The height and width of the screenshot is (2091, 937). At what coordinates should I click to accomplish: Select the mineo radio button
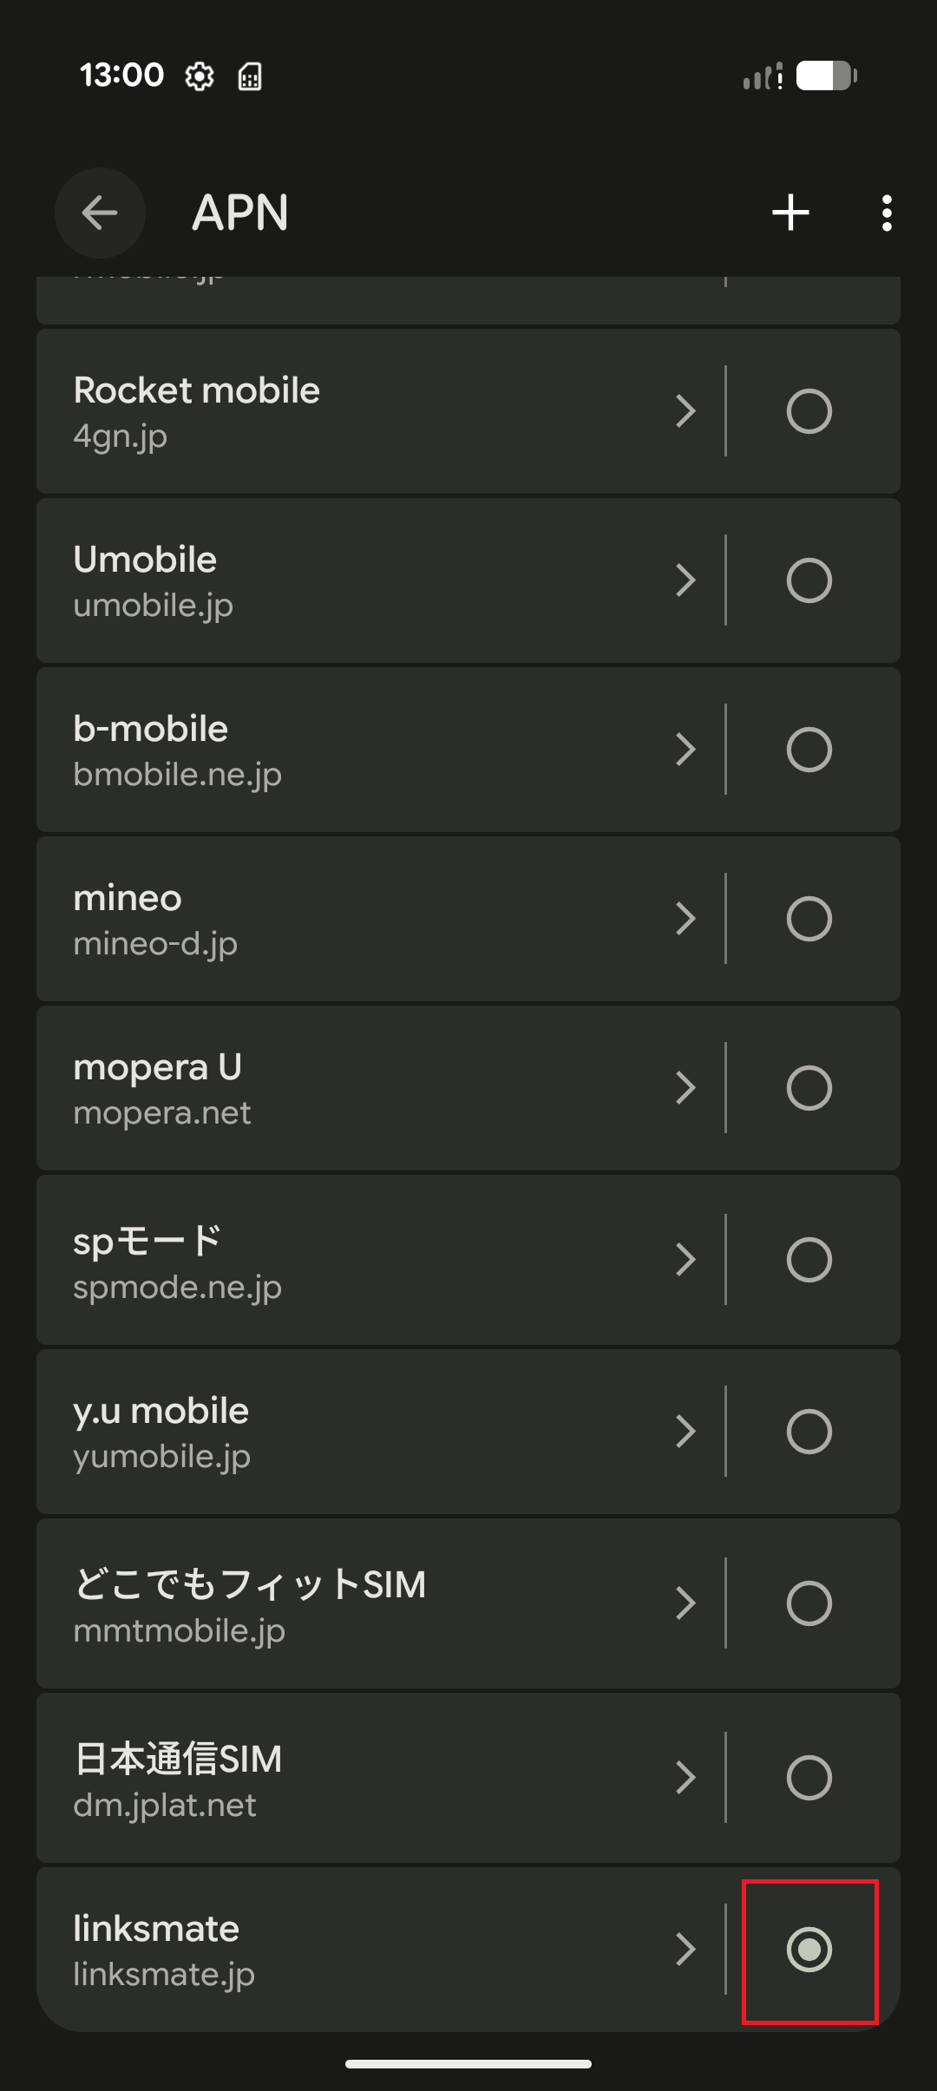[x=809, y=919]
